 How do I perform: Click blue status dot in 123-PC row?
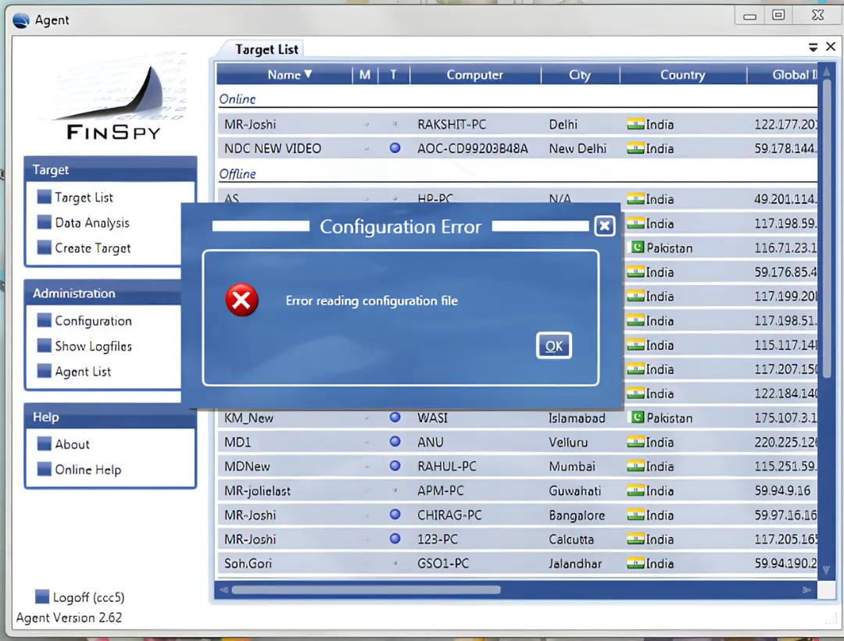395,538
